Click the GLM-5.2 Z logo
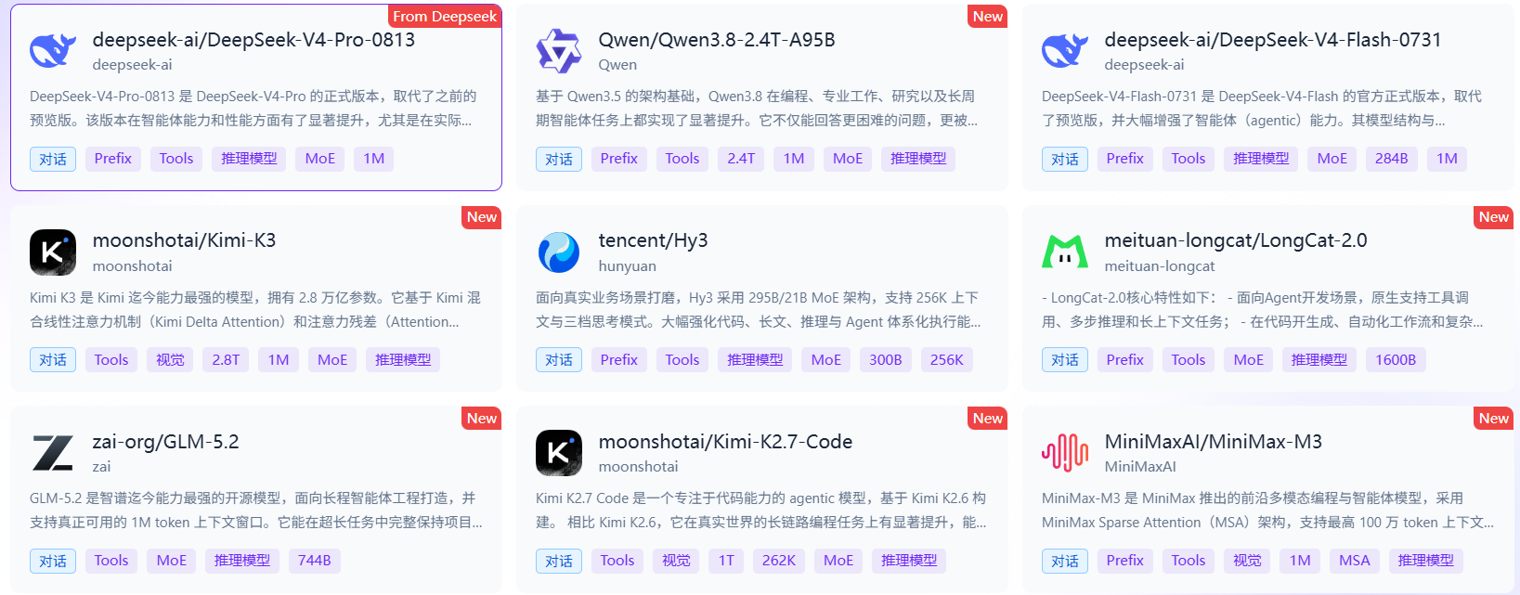The width and height of the screenshot is (1520, 595). coord(53,453)
